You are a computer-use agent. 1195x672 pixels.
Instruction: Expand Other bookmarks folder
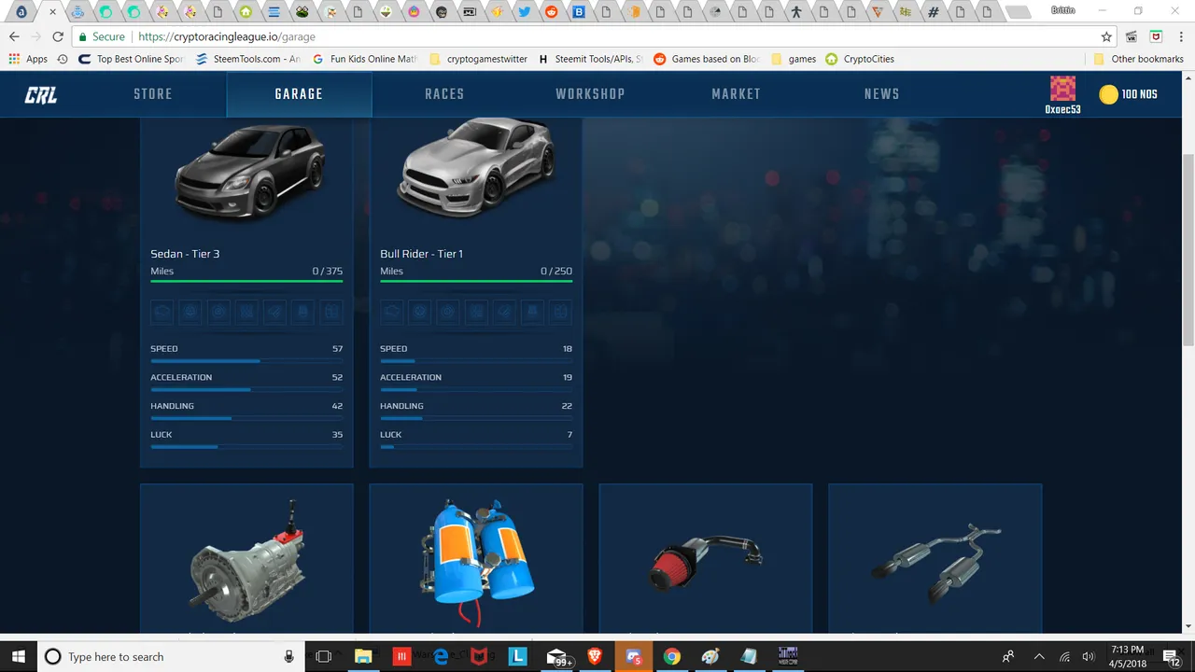tap(1139, 59)
